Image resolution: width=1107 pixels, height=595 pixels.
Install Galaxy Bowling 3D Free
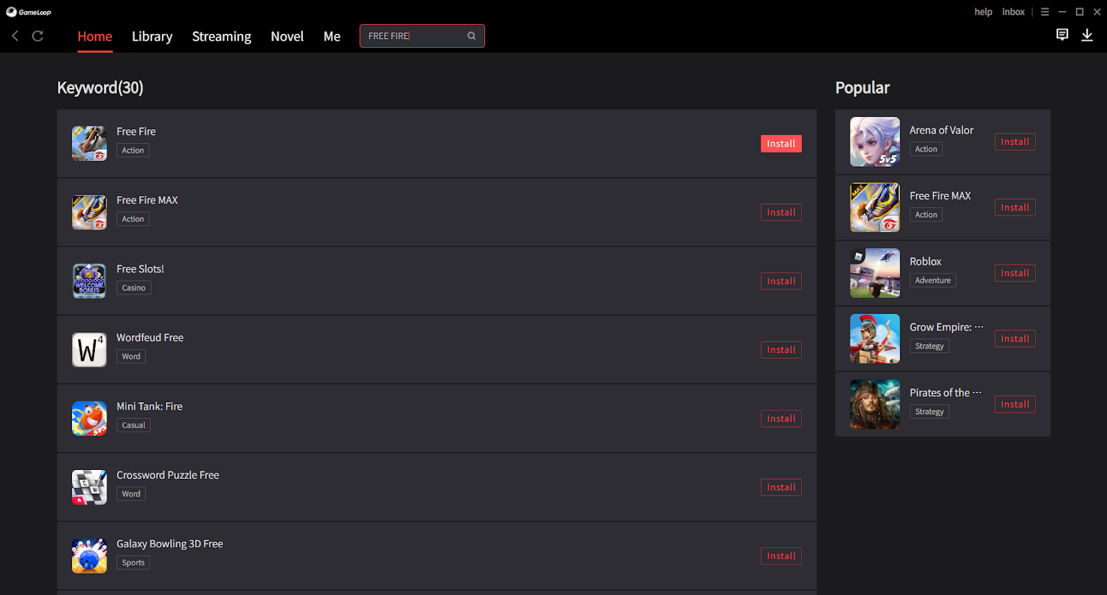coord(781,556)
